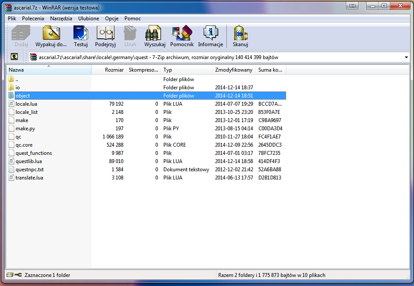Image resolution: width=414 pixels, height=286 pixels.
Task: Open the Podejrzyj view file icon
Action: pyautogui.click(x=105, y=33)
